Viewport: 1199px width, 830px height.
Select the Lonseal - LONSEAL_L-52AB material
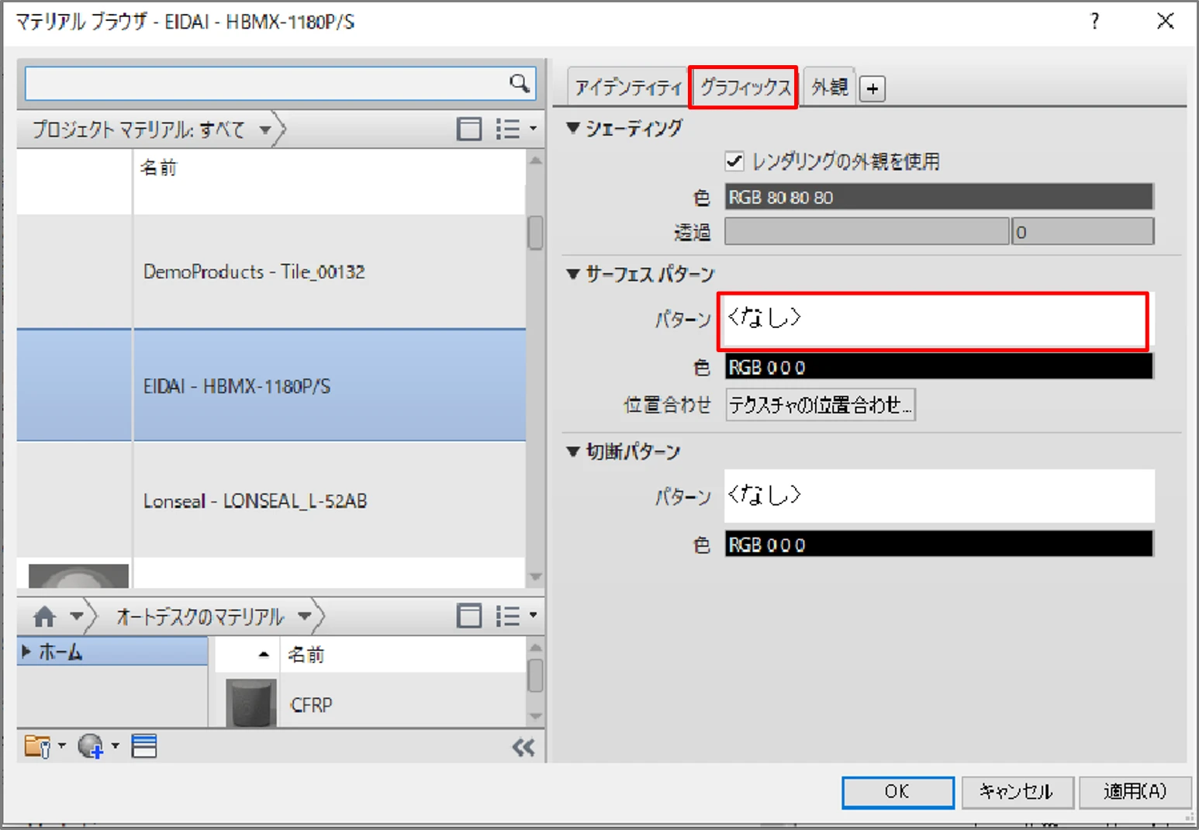pyautogui.click(x=271, y=500)
